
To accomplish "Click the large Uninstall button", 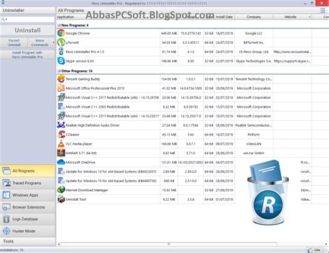I will click(x=28, y=31).
